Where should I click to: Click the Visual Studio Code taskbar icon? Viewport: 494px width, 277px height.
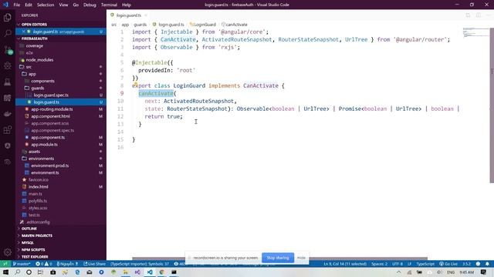click(x=150, y=272)
